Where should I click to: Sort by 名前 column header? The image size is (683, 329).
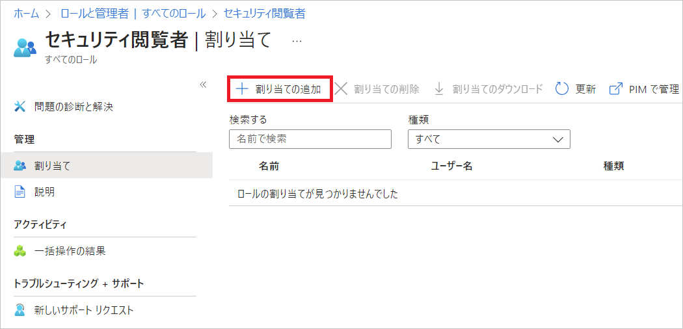click(x=269, y=166)
